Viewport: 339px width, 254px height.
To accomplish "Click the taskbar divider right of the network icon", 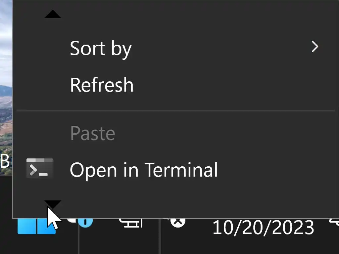I will (160, 238).
